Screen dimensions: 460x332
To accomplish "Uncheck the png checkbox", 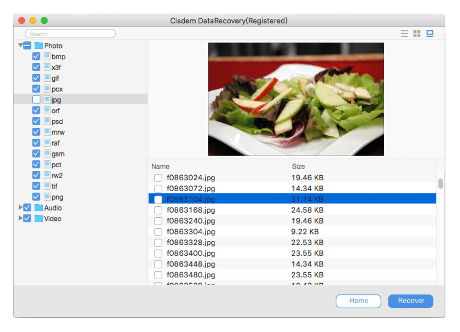I will click(x=36, y=197).
